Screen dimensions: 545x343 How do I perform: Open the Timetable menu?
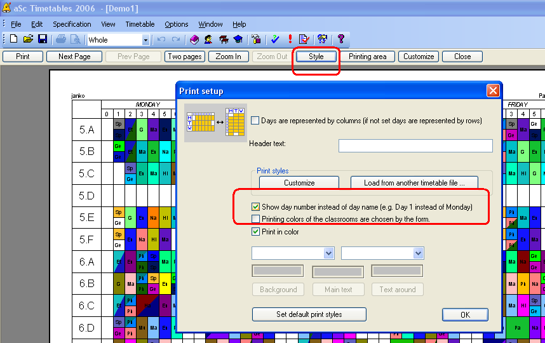pyautogui.click(x=140, y=24)
